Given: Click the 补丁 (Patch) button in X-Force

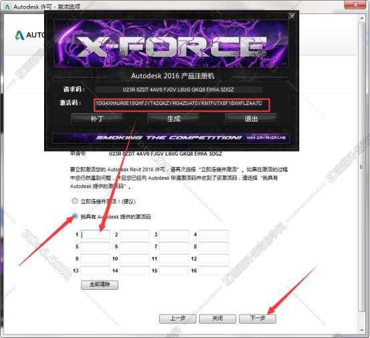Looking at the screenshot, I should tap(97, 119).
